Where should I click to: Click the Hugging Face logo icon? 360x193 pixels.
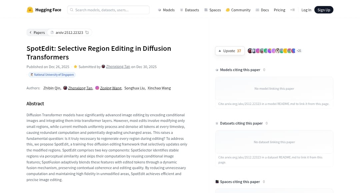click(30, 10)
